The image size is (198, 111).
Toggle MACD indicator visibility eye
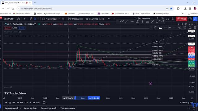[11, 87]
